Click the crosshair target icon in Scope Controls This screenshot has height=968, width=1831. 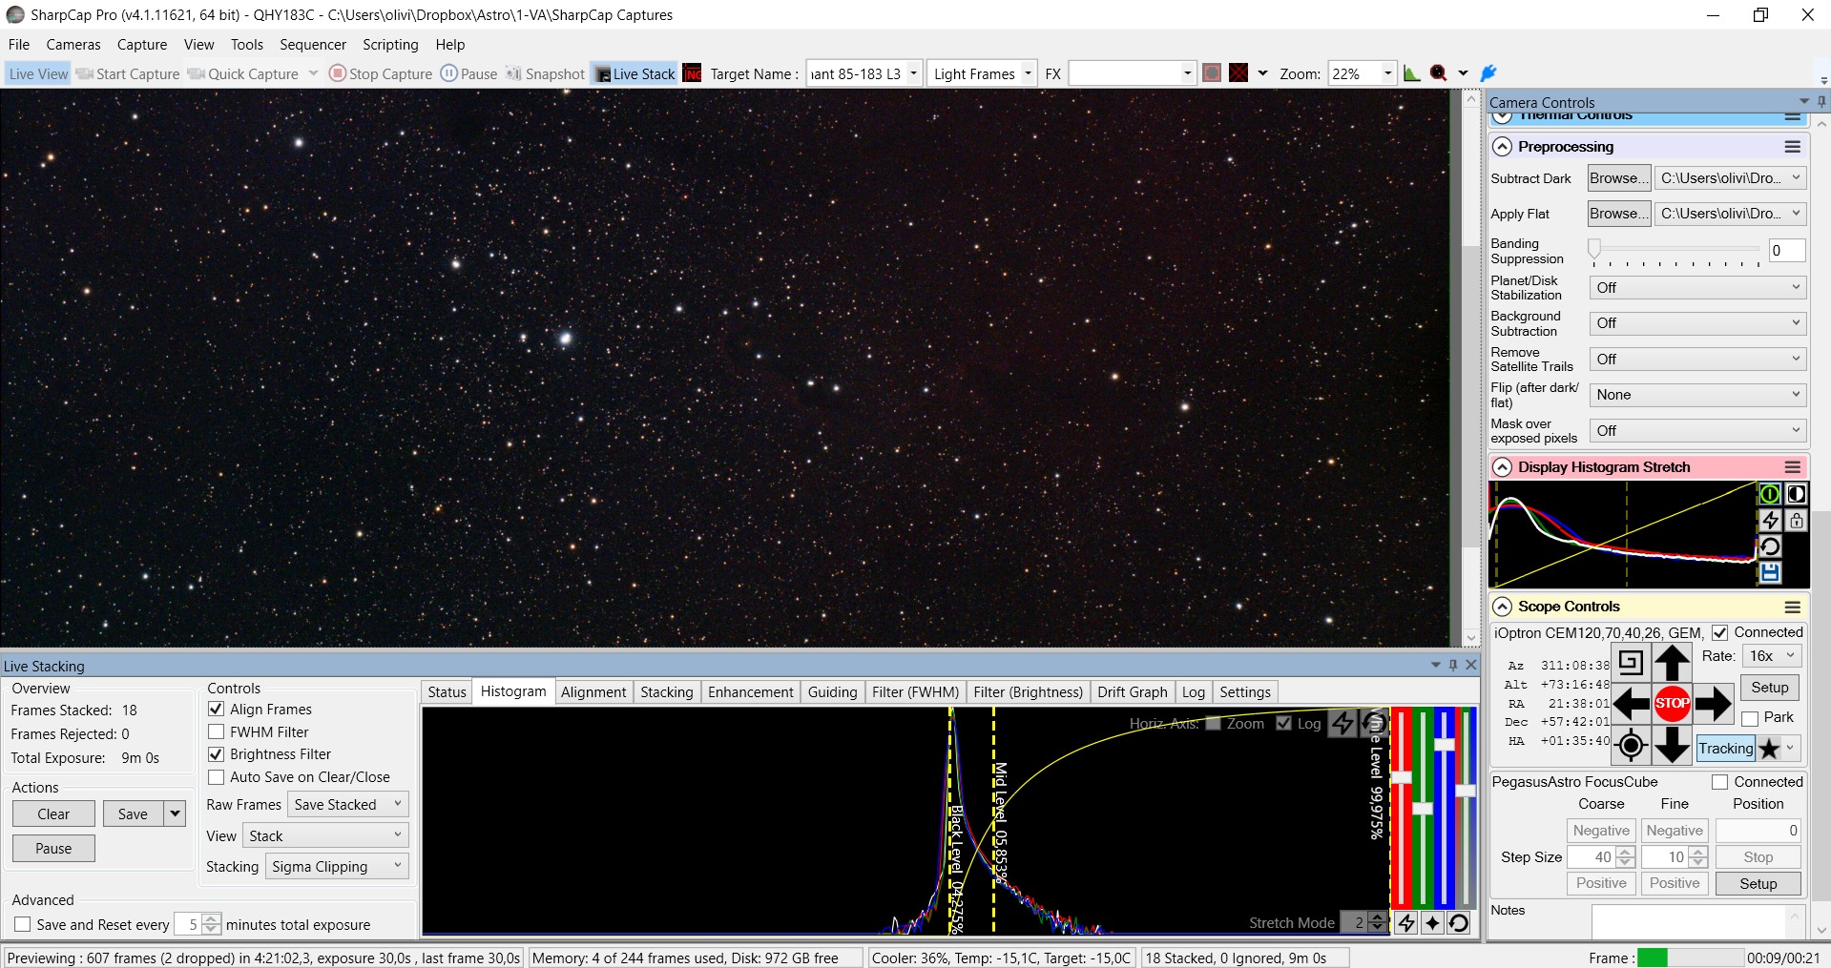pyautogui.click(x=1631, y=745)
